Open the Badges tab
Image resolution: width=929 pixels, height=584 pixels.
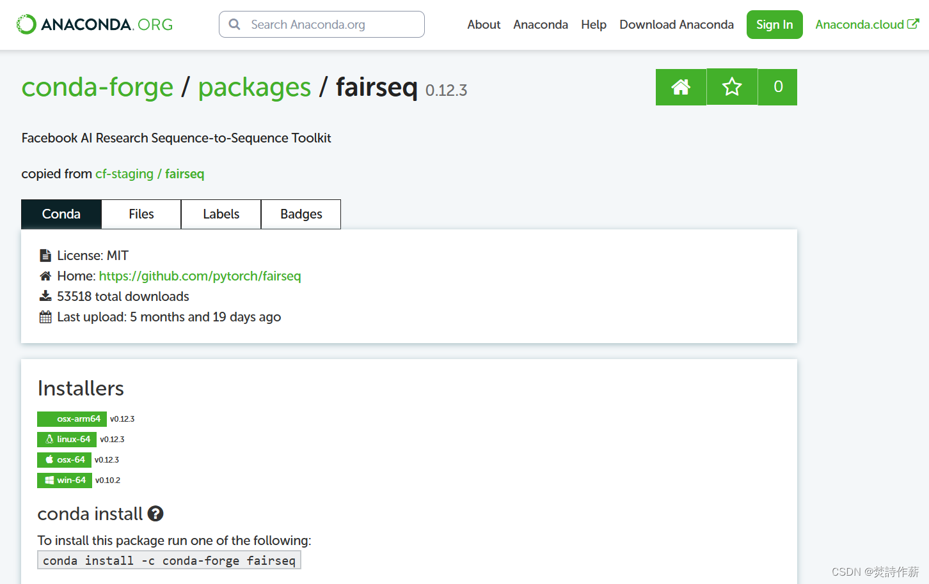301,214
